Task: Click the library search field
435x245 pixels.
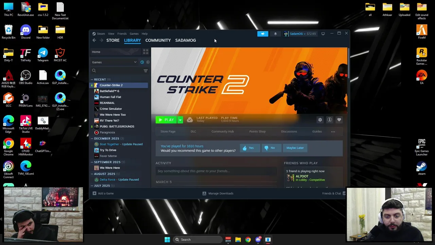Action: (117, 71)
